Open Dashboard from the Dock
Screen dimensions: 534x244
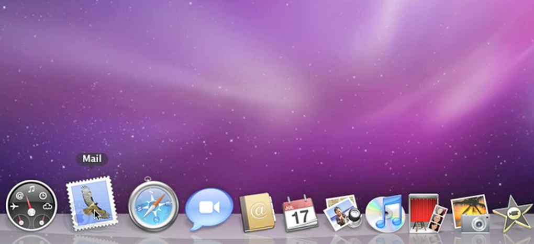pyautogui.click(x=31, y=205)
